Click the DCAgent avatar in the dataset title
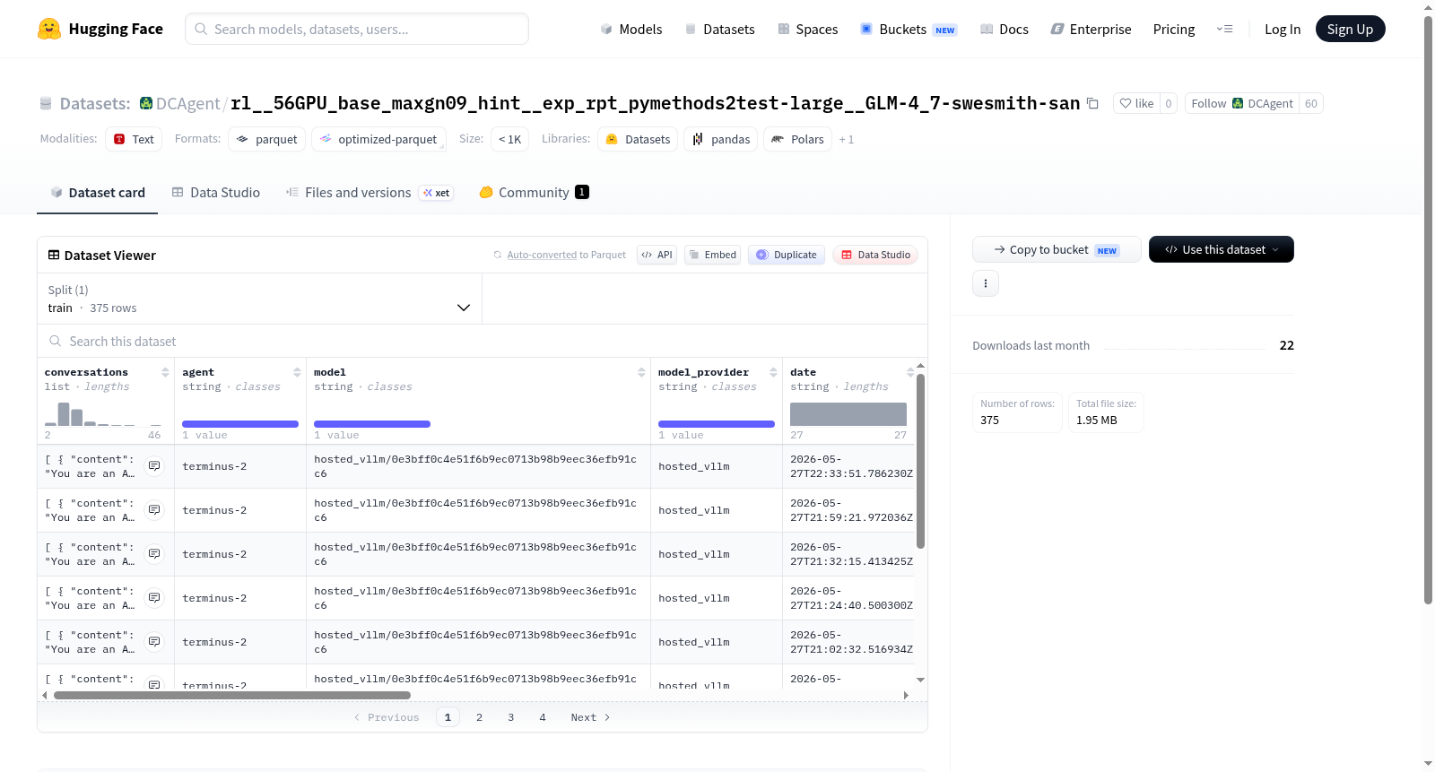Viewport: 1435px width, 772px height. (x=146, y=103)
